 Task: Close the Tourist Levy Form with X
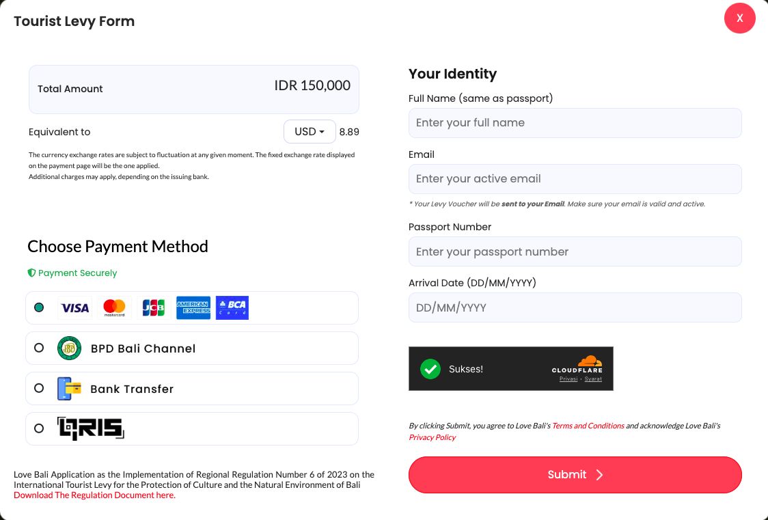[x=739, y=18]
